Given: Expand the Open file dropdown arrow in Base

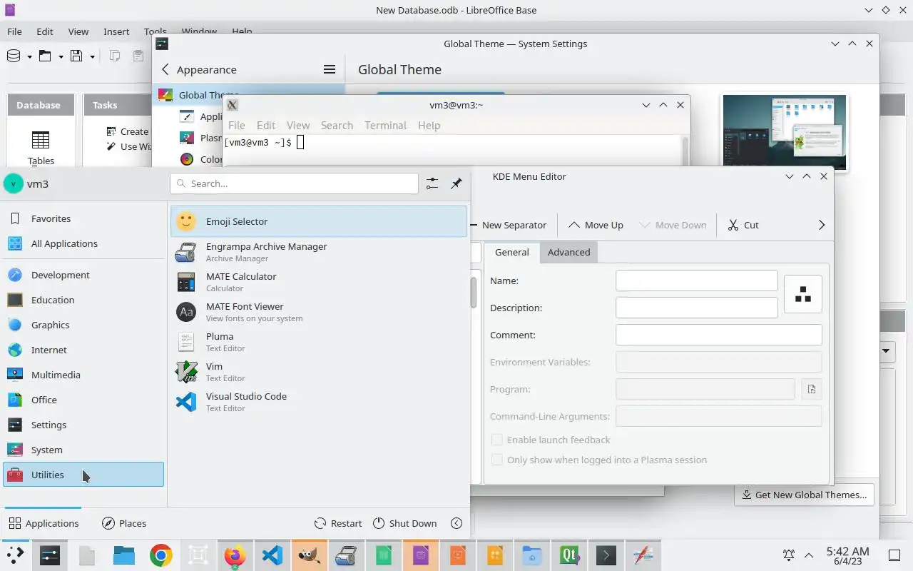Looking at the screenshot, I should click(x=61, y=56).
